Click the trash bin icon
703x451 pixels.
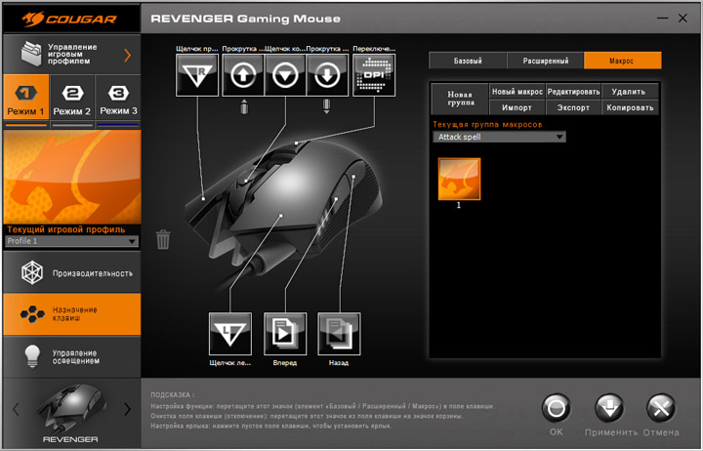163,239
